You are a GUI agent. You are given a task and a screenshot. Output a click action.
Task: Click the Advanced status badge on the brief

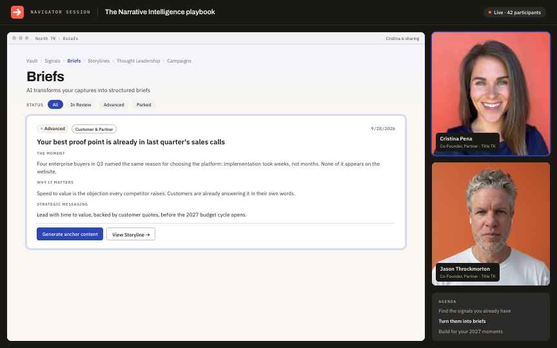(x=52, y=128)
